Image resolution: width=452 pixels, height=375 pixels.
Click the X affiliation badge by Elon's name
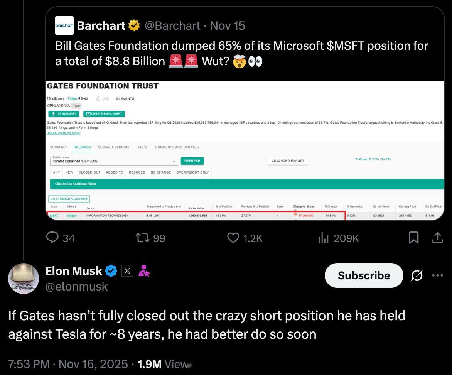(x=127, y=271)
